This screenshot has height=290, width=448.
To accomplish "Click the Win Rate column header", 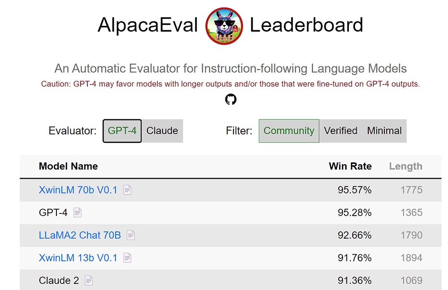I will 350,166.
